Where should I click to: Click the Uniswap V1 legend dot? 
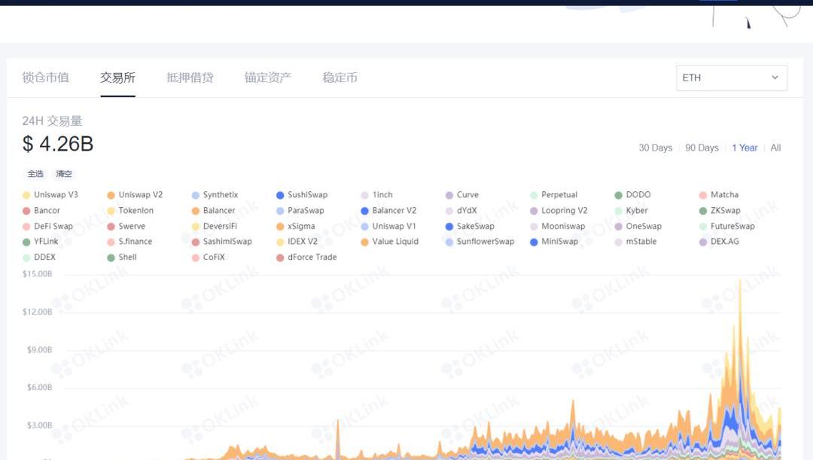point(364,227)
